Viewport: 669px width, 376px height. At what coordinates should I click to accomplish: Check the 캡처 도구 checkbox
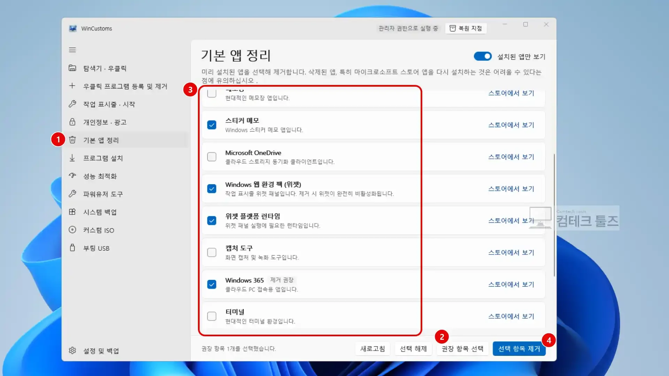point(212,252)
